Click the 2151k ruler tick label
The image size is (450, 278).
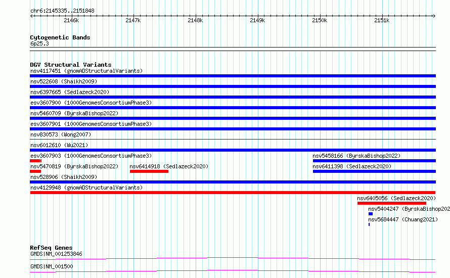[382, 20]
